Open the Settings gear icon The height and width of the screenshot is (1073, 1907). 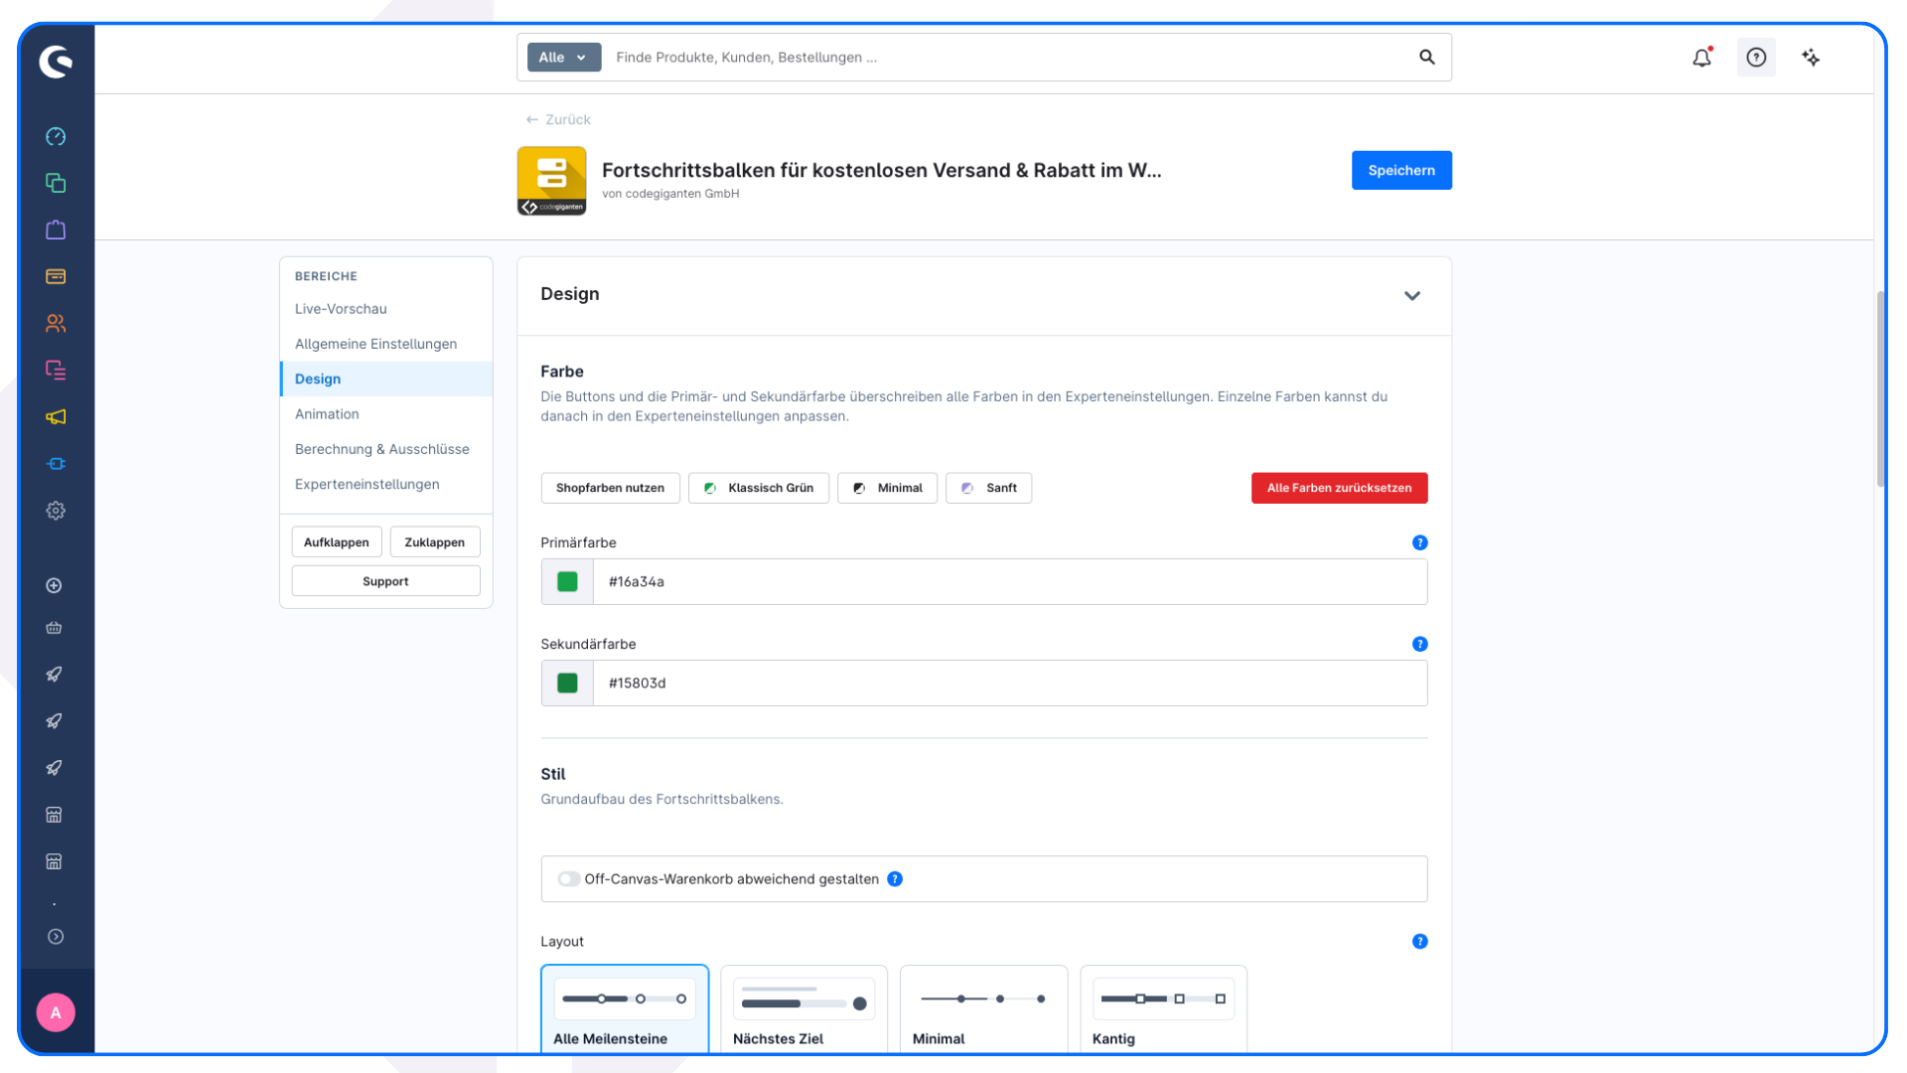(x=56, y=511)
